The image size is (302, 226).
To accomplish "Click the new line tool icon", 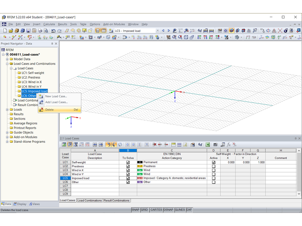I will pos(14,37).
